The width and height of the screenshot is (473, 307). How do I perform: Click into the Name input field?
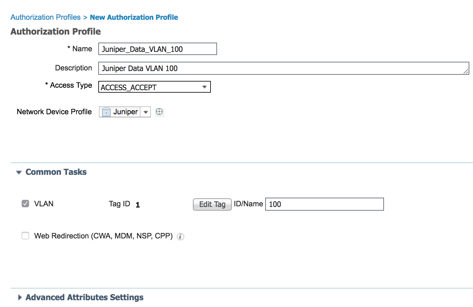(157, 49)
